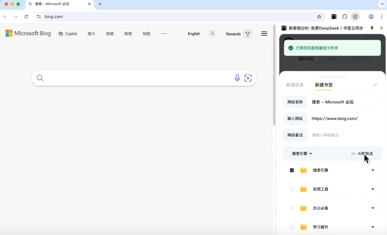Screen dimensions: 387x235
Task: Click the Rewards link text
Action: point(233,34)
